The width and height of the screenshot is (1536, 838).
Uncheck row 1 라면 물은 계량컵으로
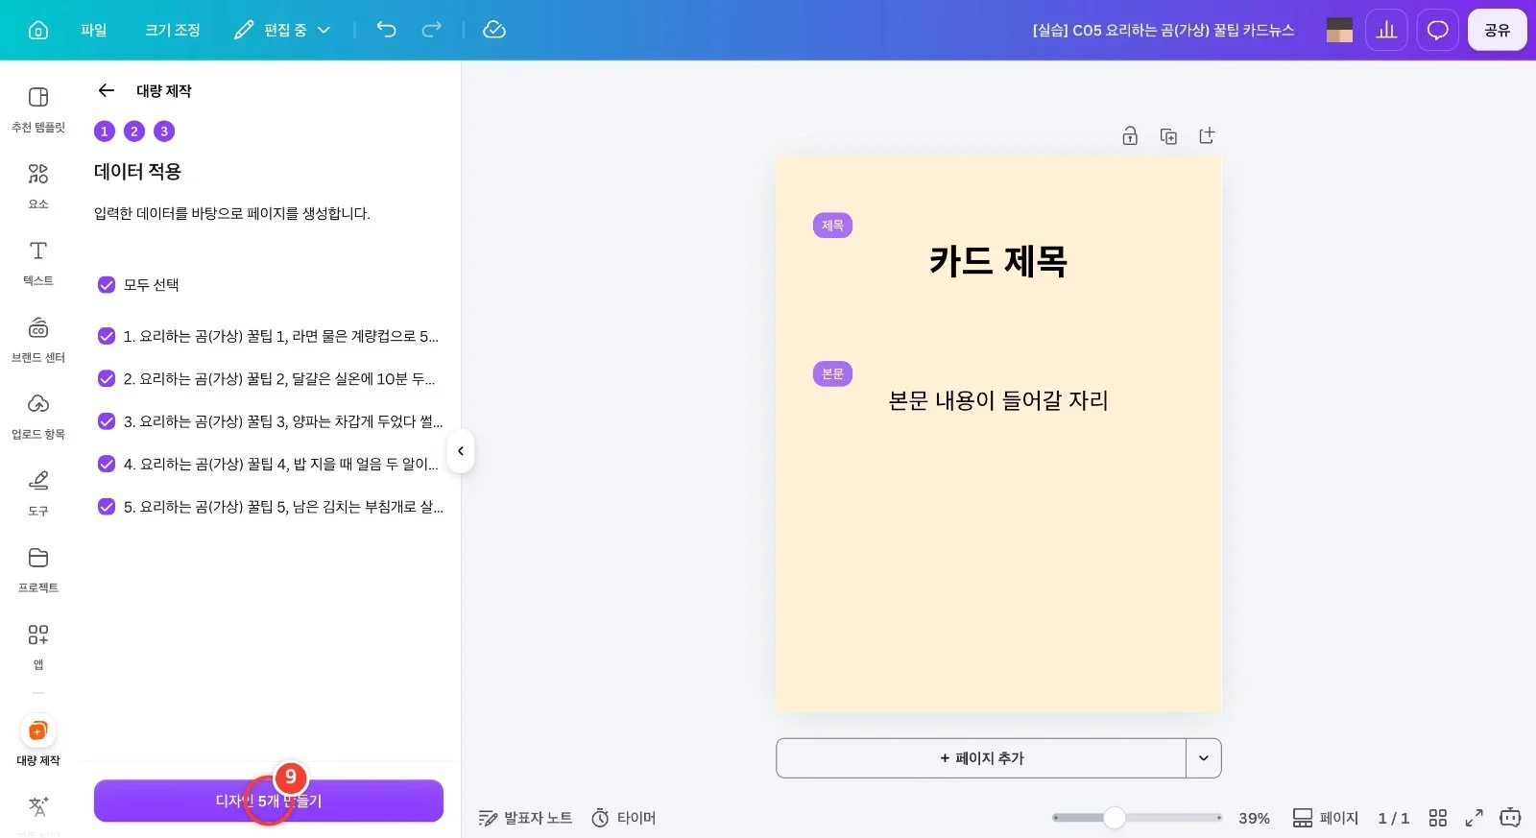(x=107, y=336)
